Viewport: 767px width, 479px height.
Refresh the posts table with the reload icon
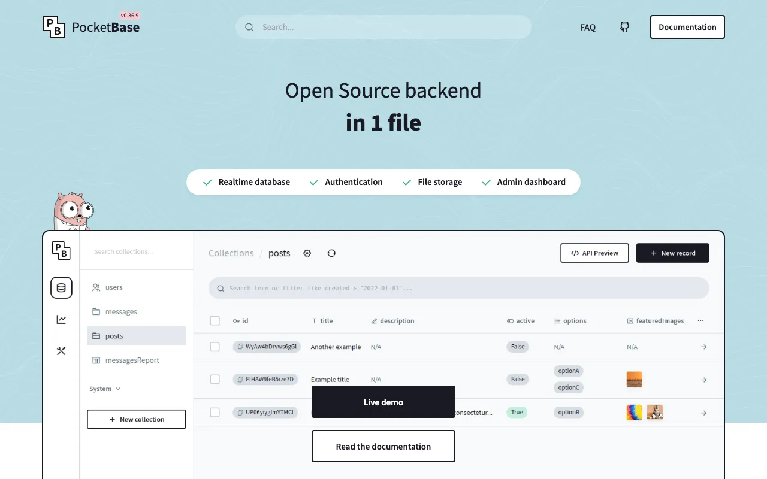(x=331, y=253)
